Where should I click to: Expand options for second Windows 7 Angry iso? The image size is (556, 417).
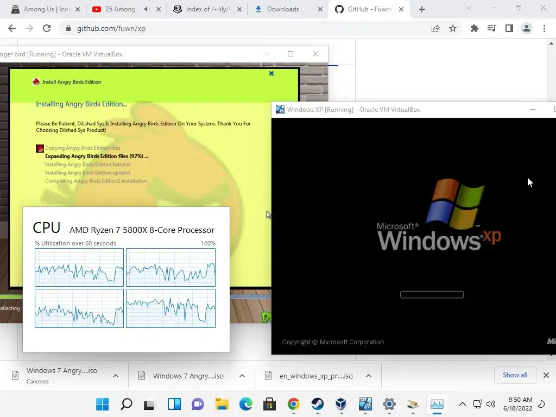click(242, 376)
